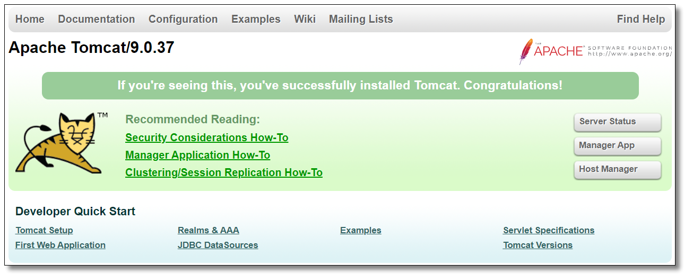This screenshot has width=684, height=274.
Task: Open the Clustering/Session Replication How-To link
Action: [223, 172]
